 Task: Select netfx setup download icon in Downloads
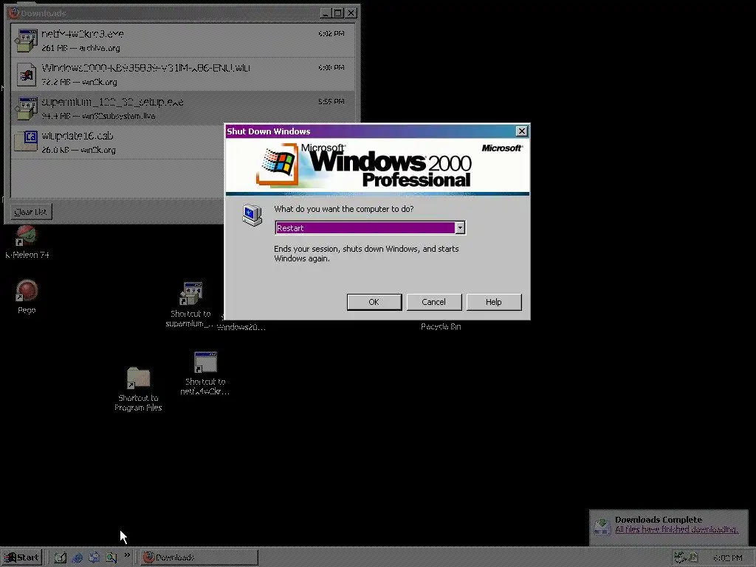[27, 41]
